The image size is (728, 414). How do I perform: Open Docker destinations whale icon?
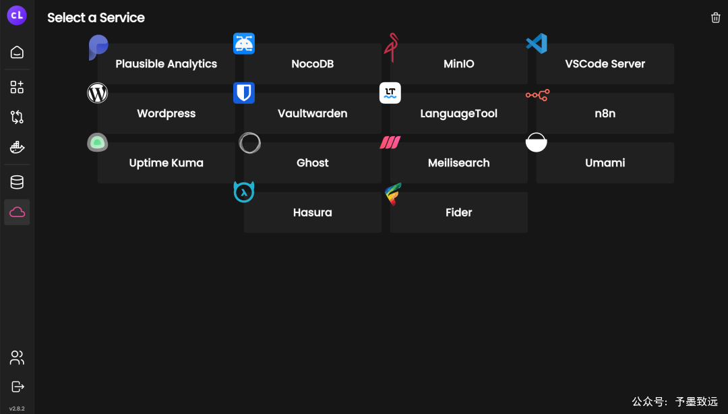[x=17, y=147]
